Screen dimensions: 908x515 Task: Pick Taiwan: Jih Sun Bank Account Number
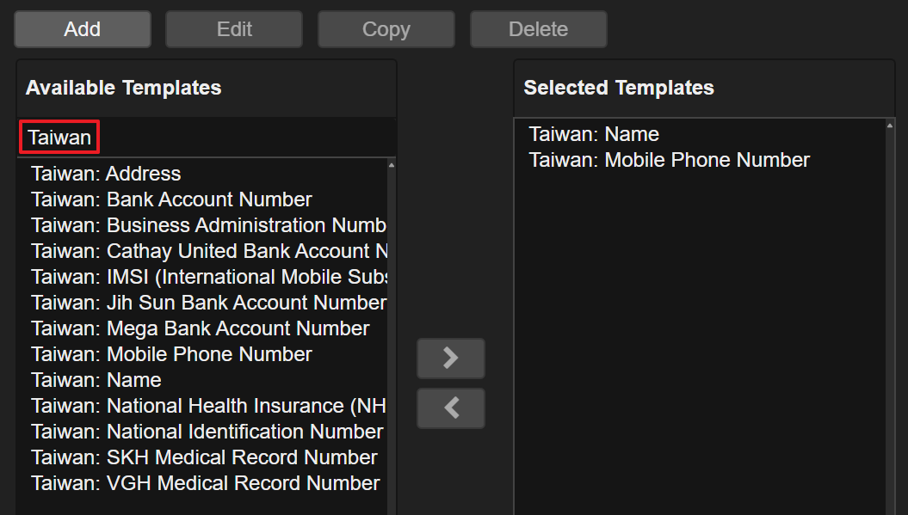click(x=207, y=303)
